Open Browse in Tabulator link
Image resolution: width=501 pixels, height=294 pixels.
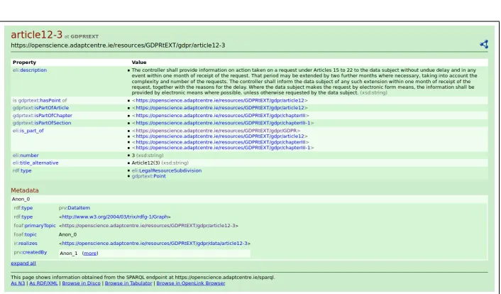coord(128,283)
